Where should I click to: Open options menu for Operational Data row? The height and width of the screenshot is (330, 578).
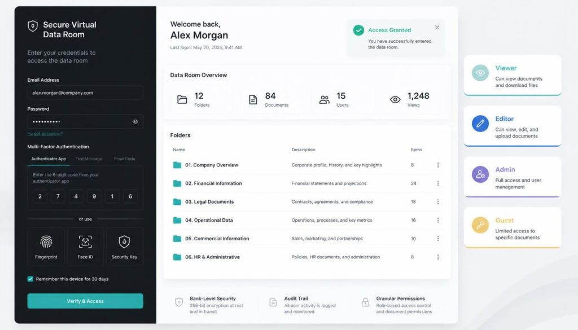click(x=438, y=220)
